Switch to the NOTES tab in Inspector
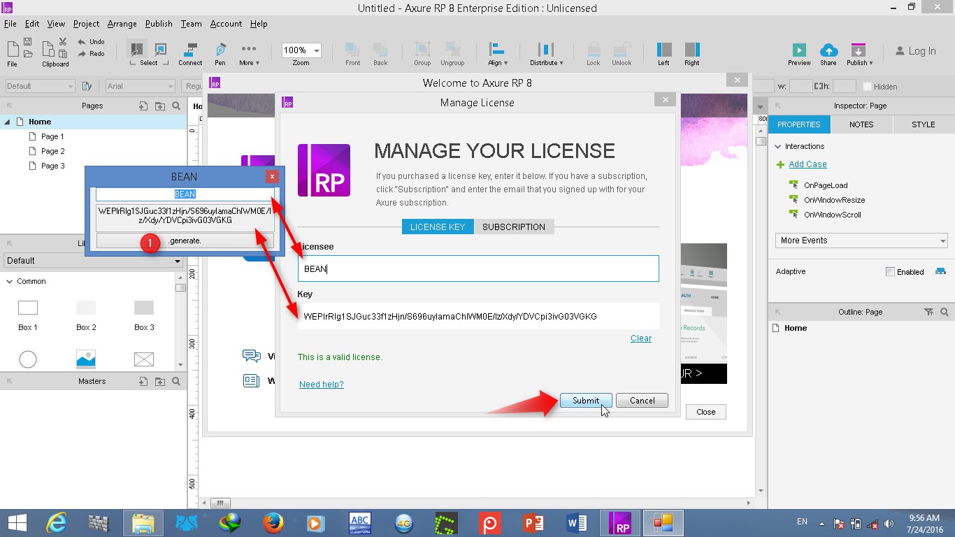 click(861, 124)
